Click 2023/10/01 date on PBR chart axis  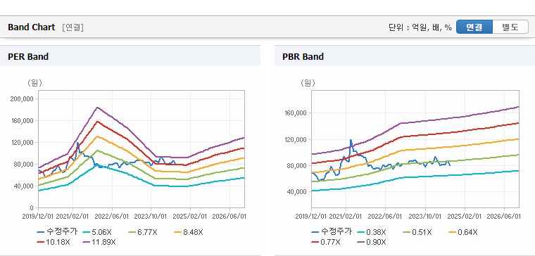pyautogui.click(x=426, y=217)
